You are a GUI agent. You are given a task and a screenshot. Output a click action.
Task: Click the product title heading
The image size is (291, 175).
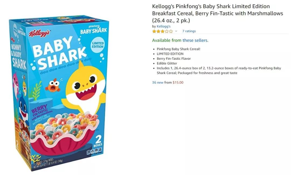(x=217, y=13)
